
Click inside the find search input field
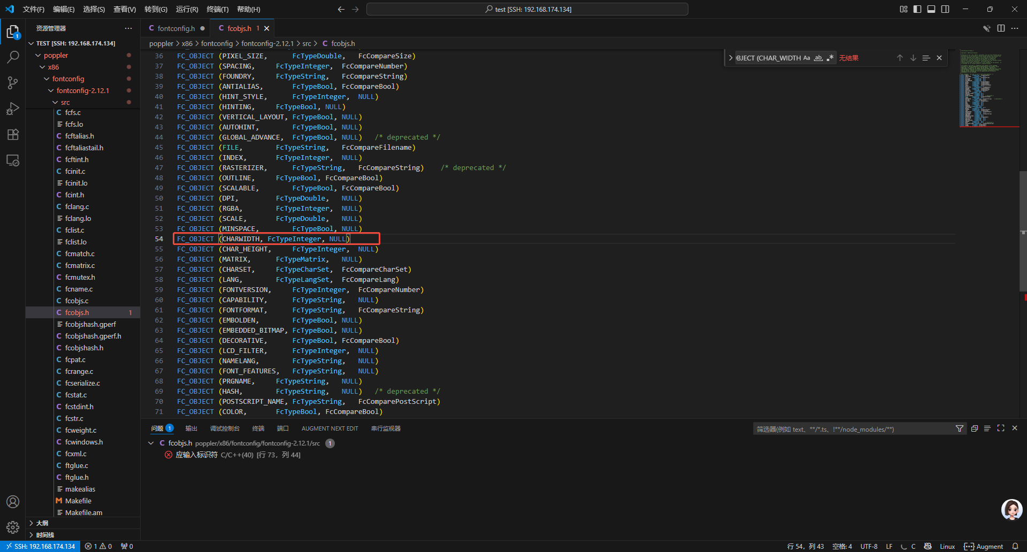click(770, 57)
